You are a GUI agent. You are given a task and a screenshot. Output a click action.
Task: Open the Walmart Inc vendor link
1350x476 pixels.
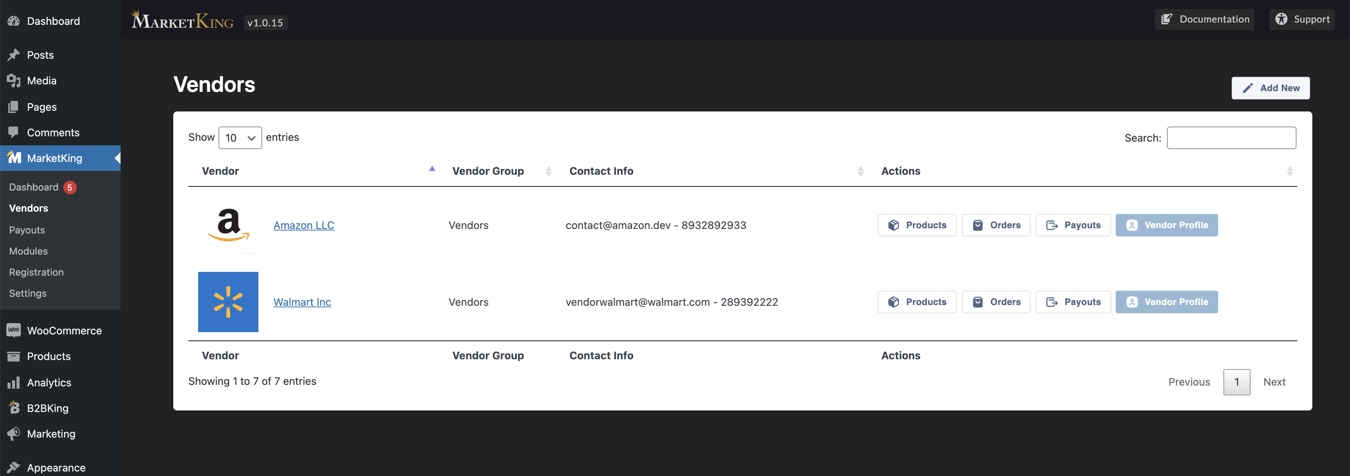click(302, 301)
